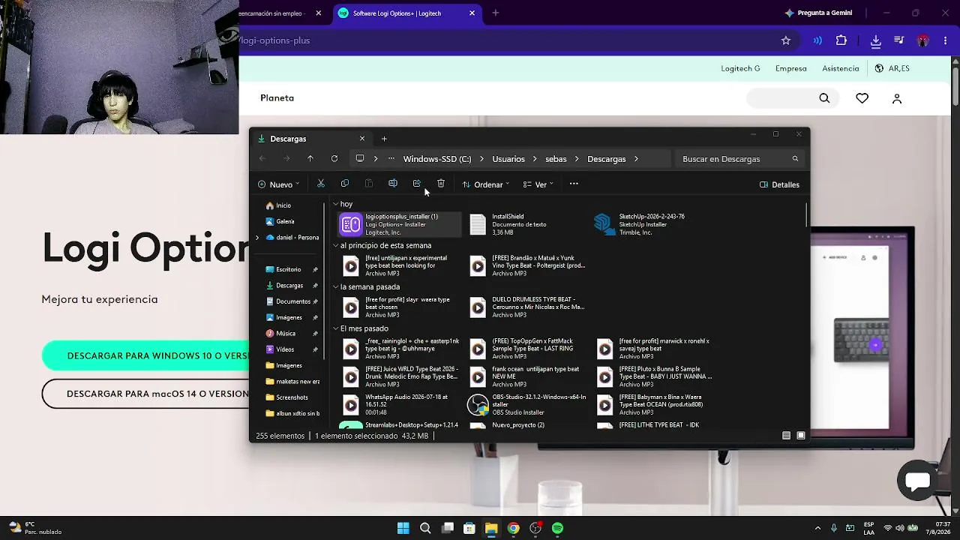Open the Logitech site search magnifier

click(x=824, y=98)
